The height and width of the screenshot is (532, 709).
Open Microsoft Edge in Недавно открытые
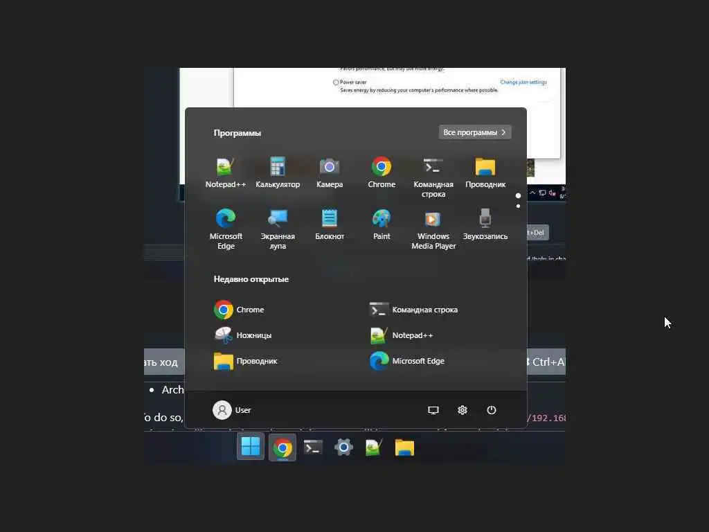pos(407,361)
